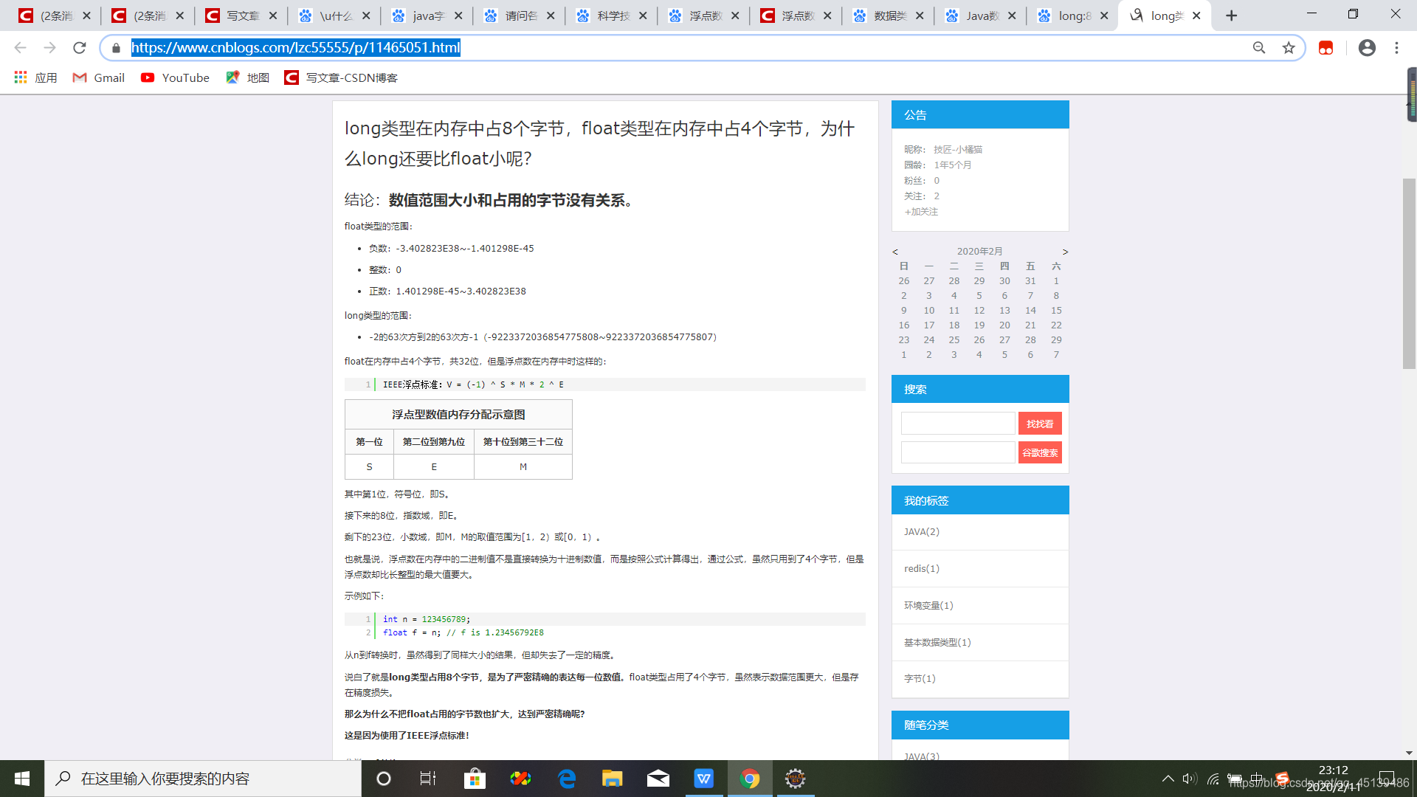Open the Gmail bookmark
The height and width of the screenshot is (797, 1417).
[x=98, y=77]
